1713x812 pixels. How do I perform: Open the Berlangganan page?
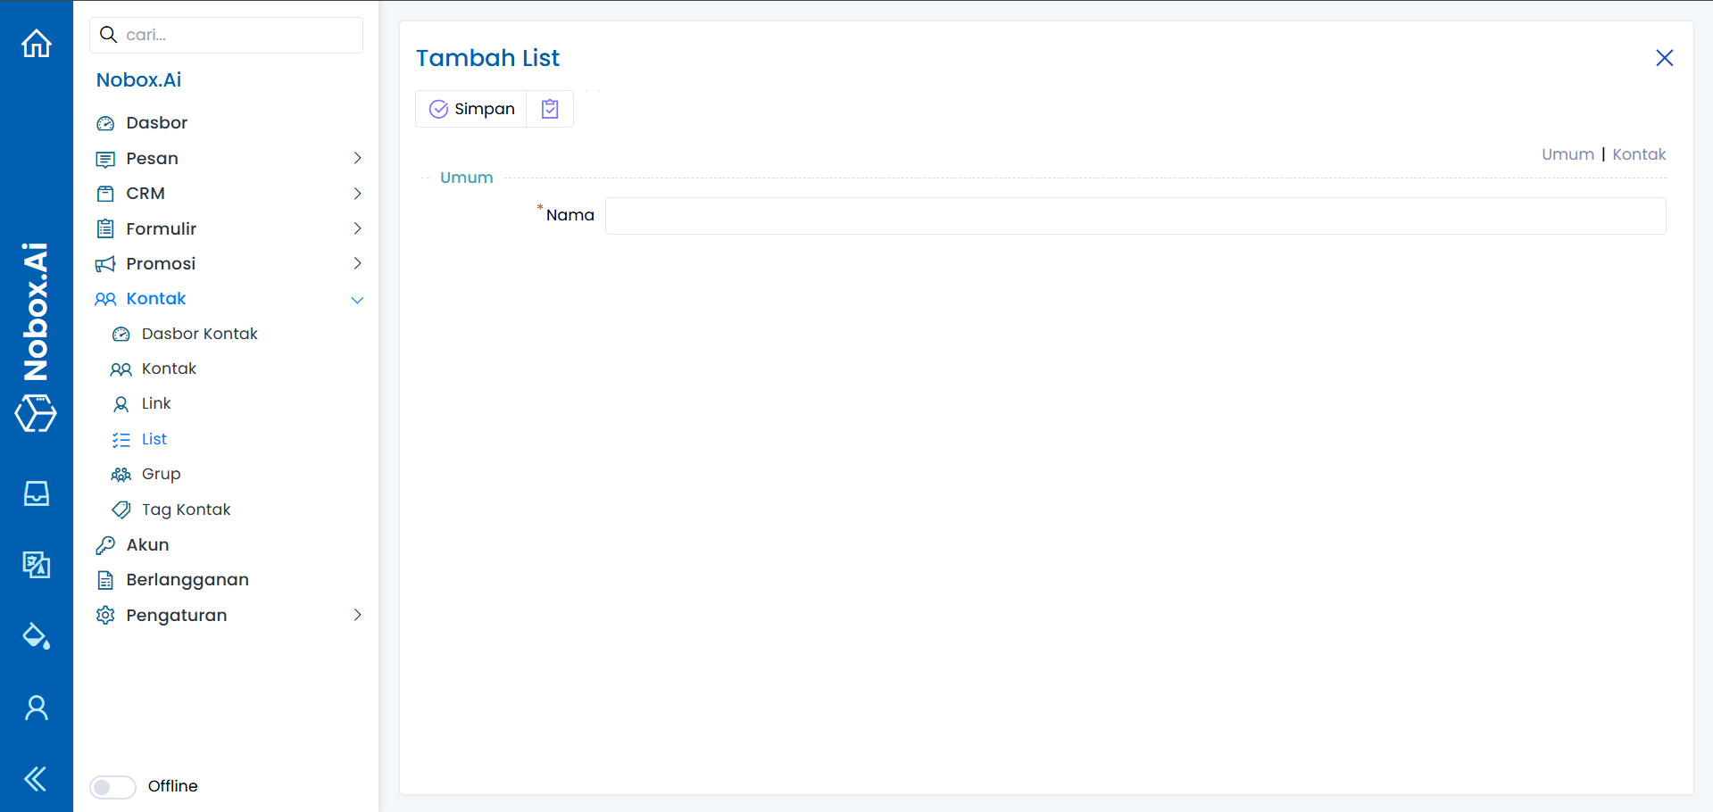(187, 580)
